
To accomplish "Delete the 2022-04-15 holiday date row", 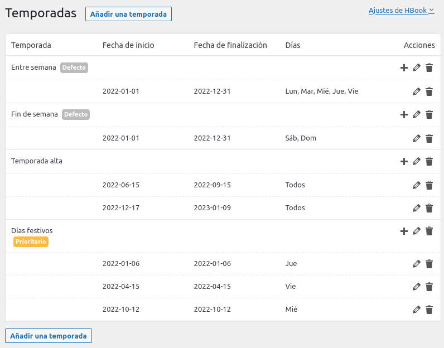I will [429, 287].
